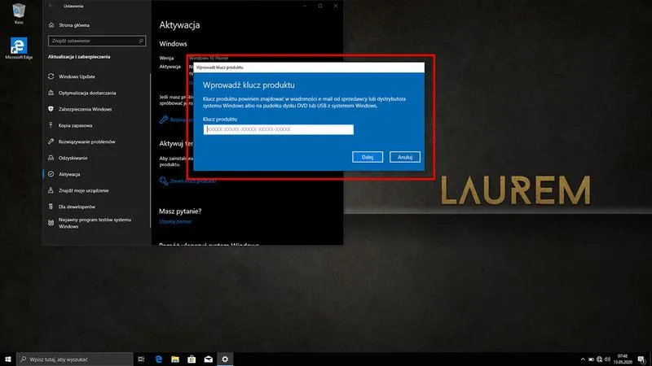This screenshot has height=366, width=652.
Task: Open Windows Update section
Action: click(x=77, y=76)
